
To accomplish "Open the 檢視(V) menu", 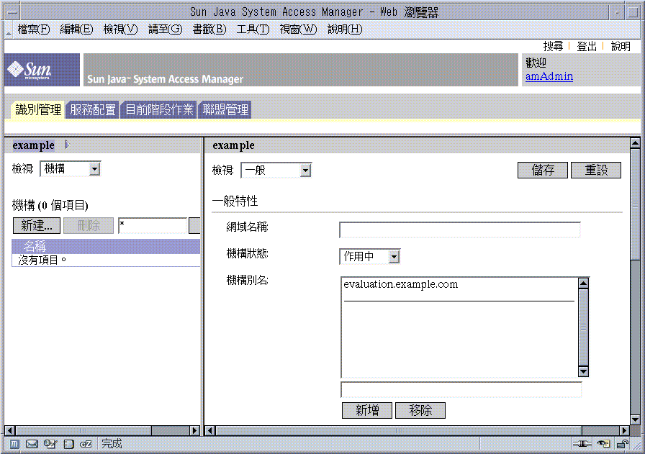I will coord(120,29).
